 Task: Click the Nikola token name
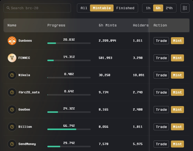coord(24,75)
